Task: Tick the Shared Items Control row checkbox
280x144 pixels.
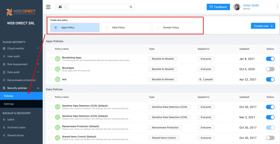Action: (50, 138)
